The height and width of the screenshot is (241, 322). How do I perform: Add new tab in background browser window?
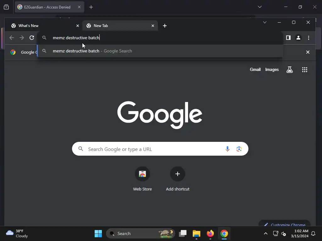pyautogui.click(x=91, y=7)
